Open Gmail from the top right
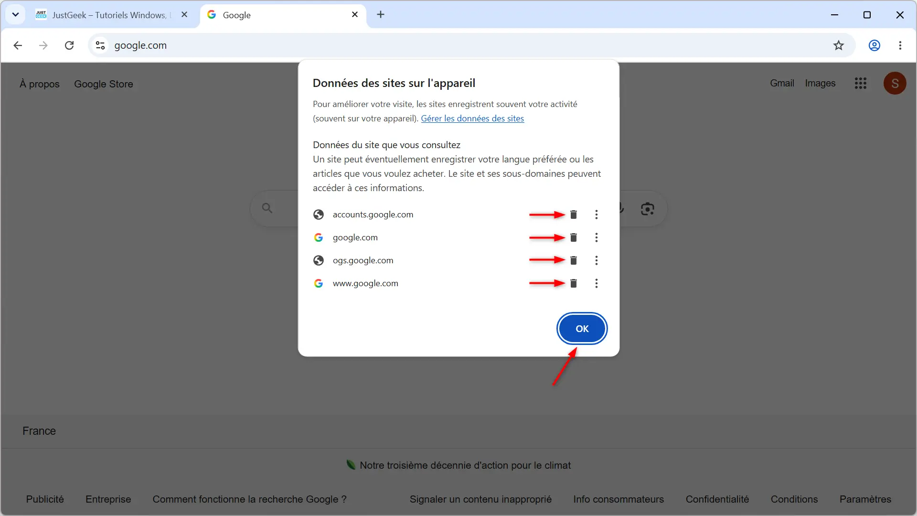This screenshot has width=917, height=516. tap(782, 83)
